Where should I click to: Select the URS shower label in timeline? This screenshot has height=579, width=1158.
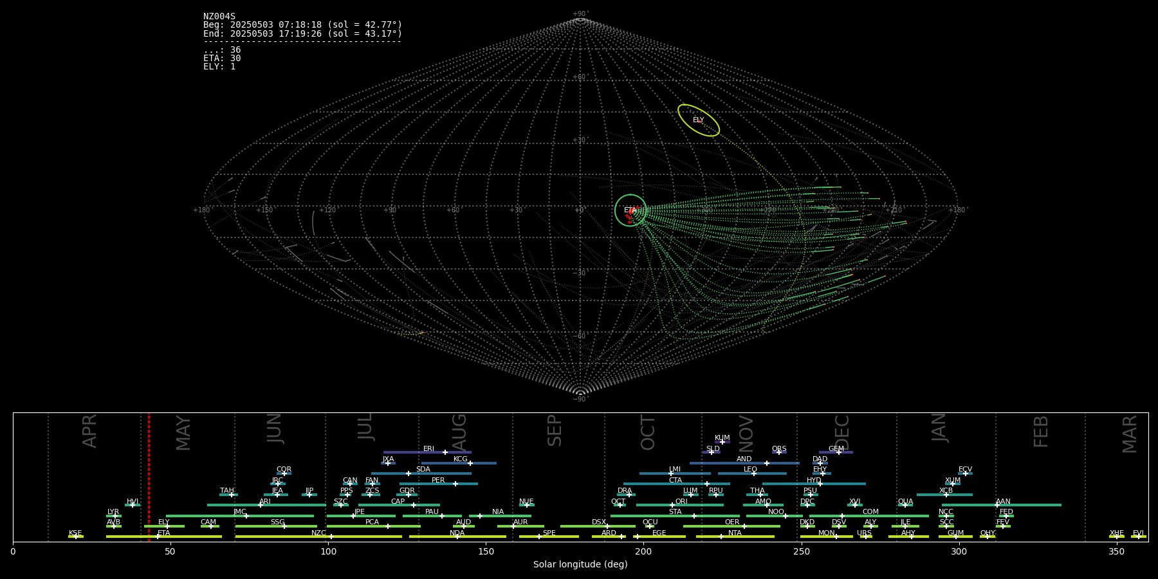tap(864, 533)
